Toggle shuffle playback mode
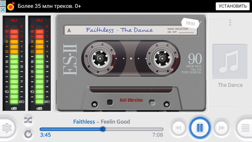The width and height of the screenshot is (252, 142). coord(28,120)
